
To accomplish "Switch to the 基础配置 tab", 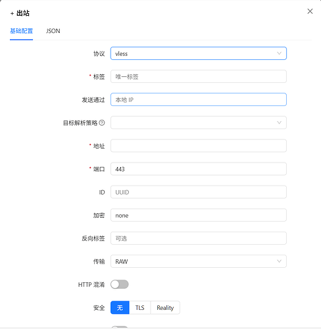I will pos(21,31).
